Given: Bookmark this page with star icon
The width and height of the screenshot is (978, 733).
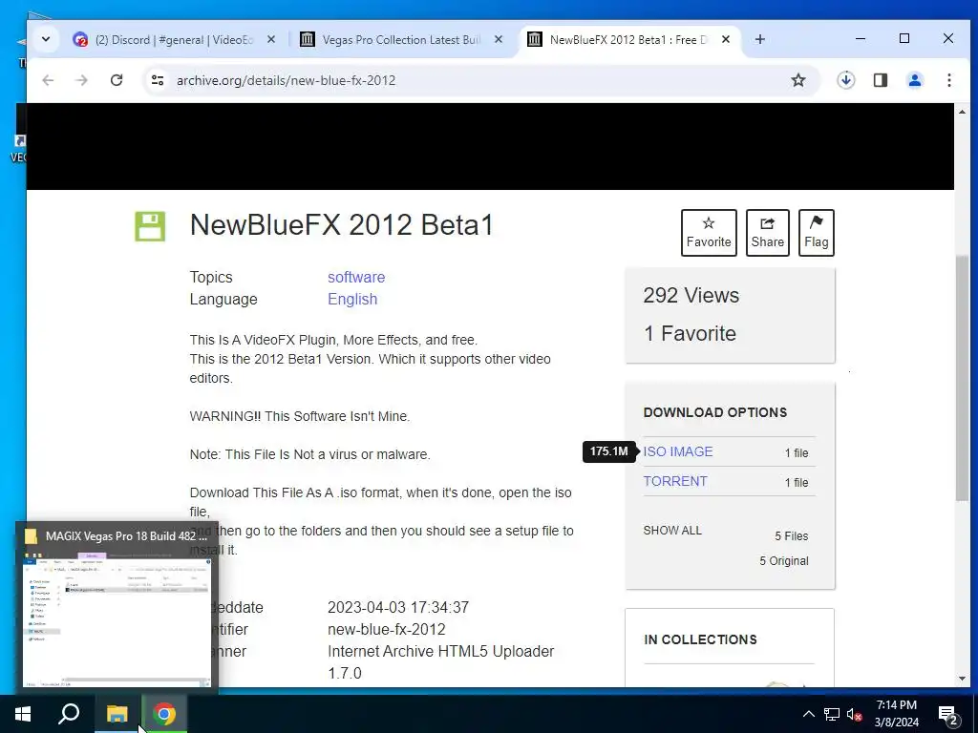Looking at the screenshot, I should click(x=798, y=80).
